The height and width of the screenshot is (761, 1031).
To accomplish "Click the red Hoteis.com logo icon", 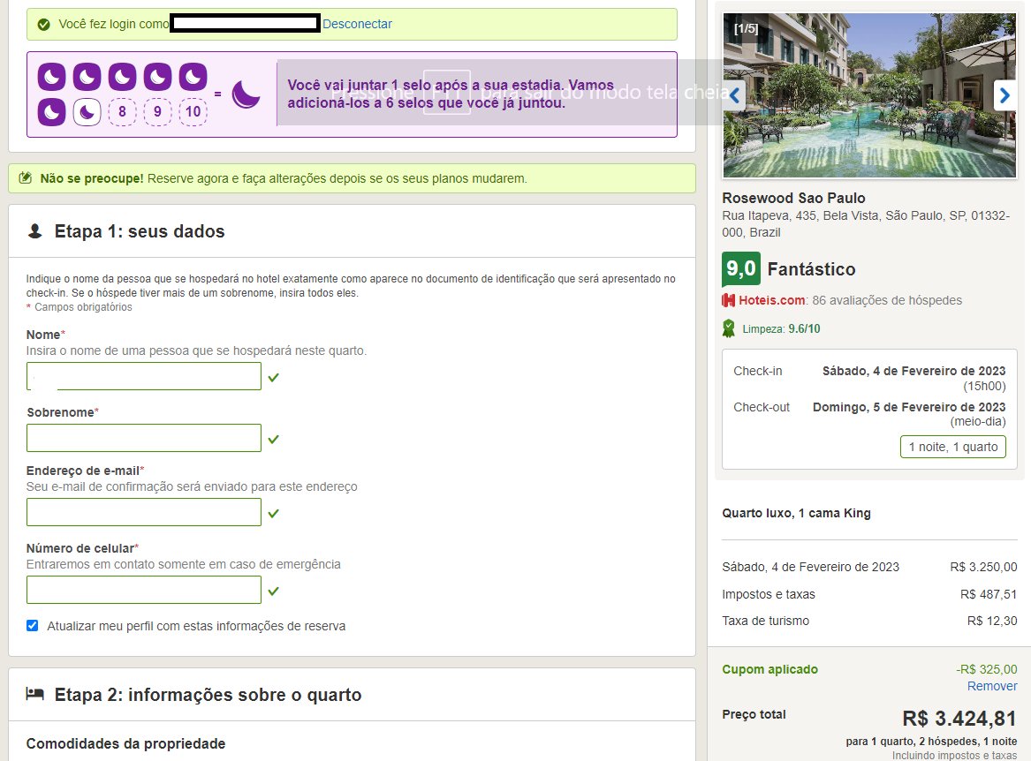I will click(x=729, y=300).
